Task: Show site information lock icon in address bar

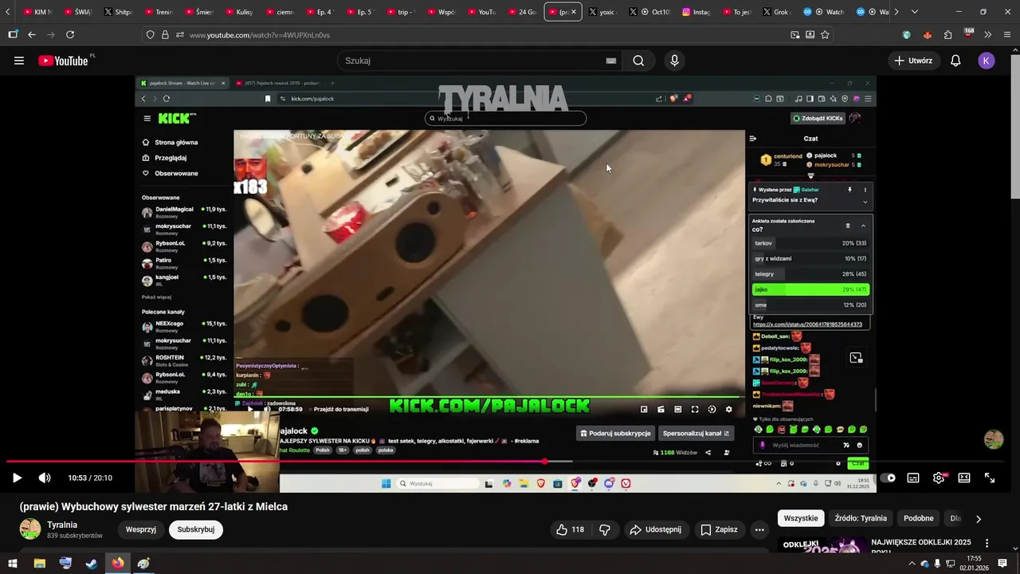Action: coord(165,35)
